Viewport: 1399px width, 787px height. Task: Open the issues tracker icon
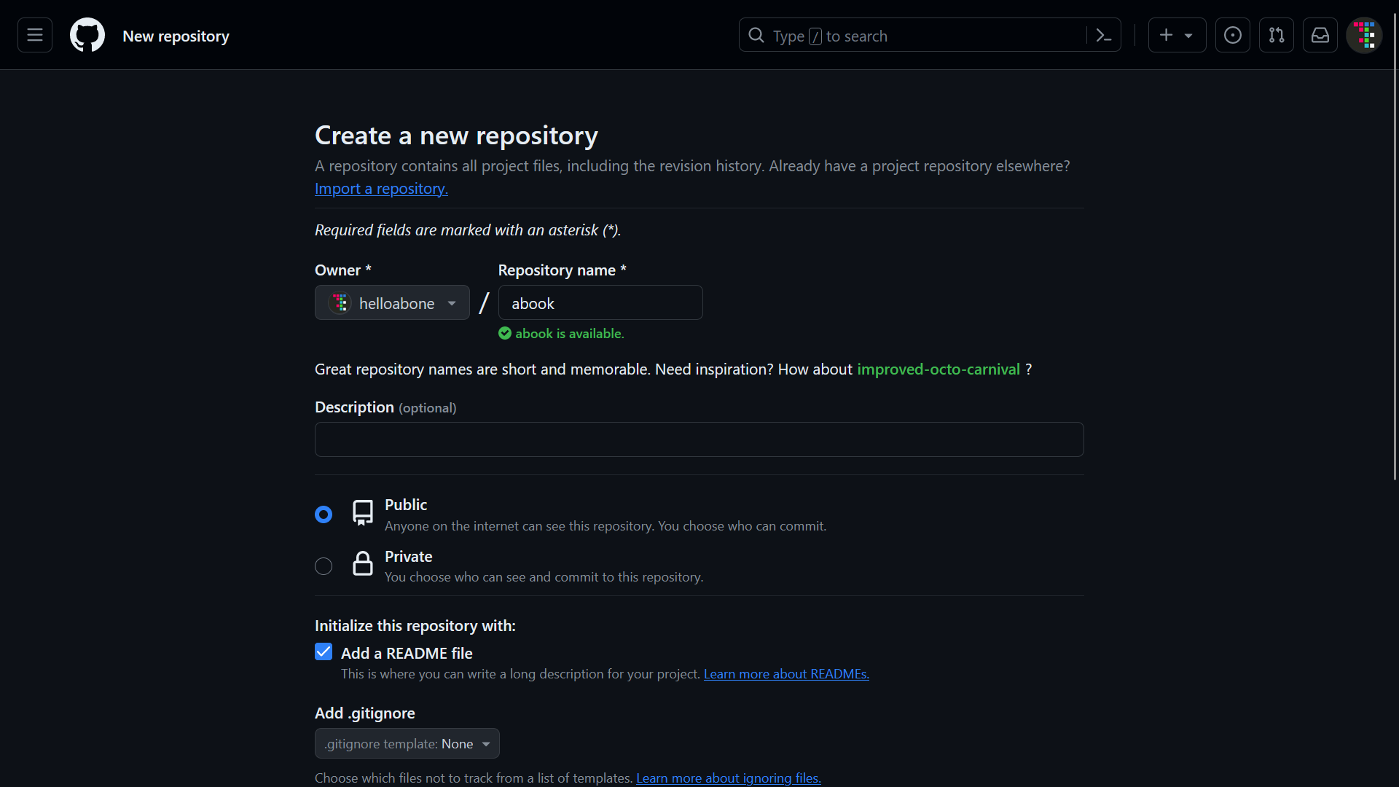coord(1232,36)
